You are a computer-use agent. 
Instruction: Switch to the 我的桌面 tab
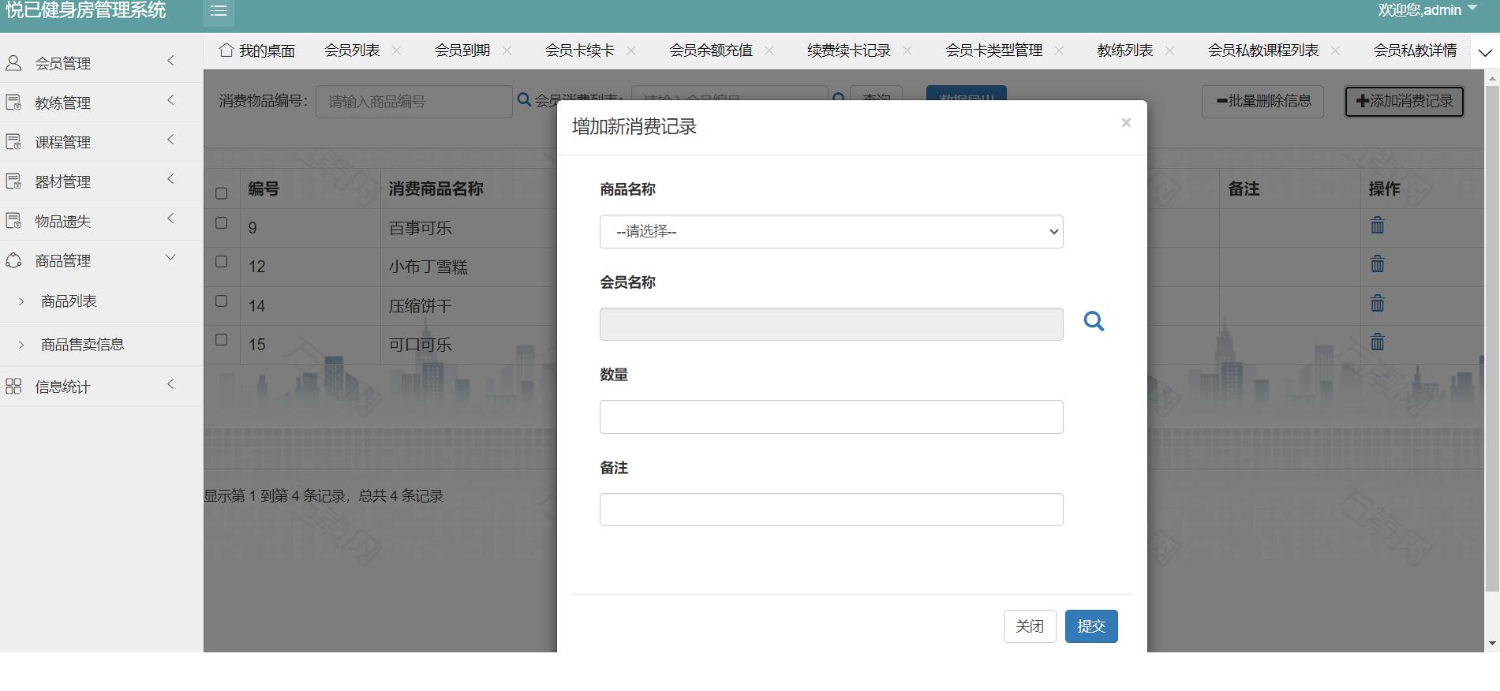coord(257,50)
